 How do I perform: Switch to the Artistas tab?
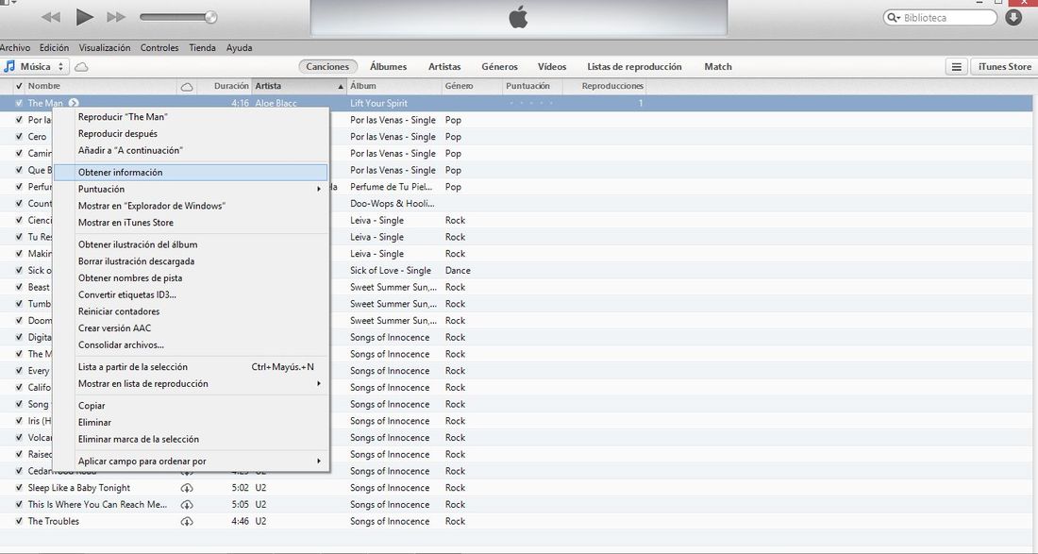[444, 66]
